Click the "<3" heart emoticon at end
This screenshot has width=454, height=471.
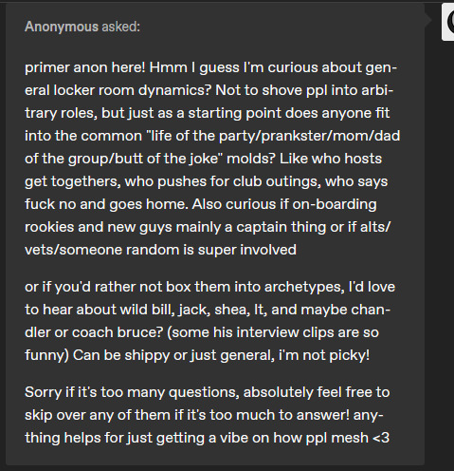coord(381,438)
